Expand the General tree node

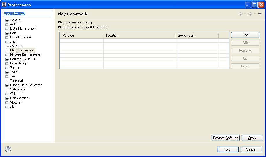pyautogui.click(x=7, y=21)
